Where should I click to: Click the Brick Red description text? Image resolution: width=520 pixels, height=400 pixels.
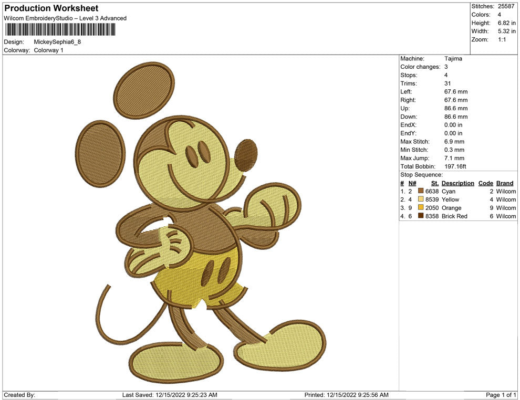[454, 216]
